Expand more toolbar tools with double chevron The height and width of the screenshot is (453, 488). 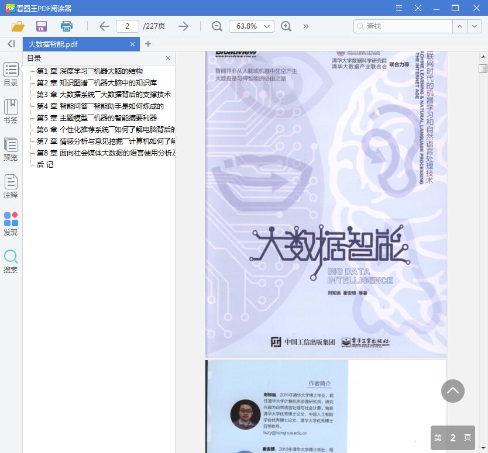coord(306,26)
